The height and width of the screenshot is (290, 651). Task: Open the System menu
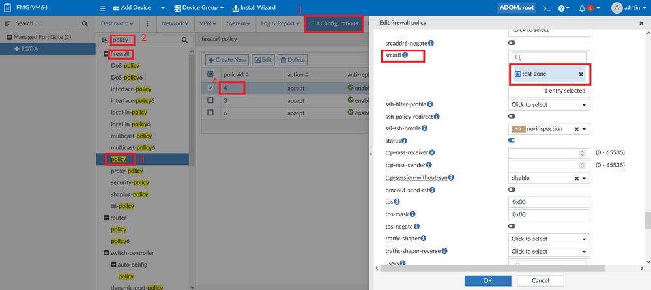coord(239,23)
